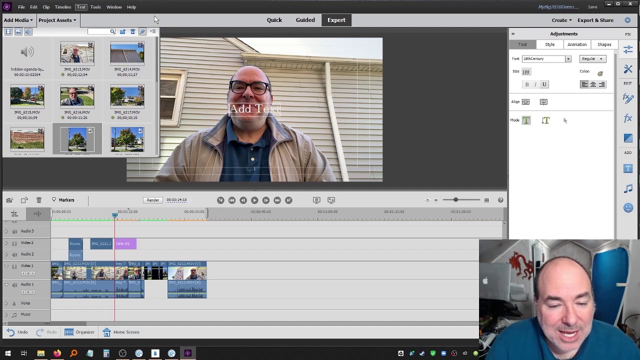Open the Adjustments sliders panel icon
Screen dimensions: 640x360
tap(628, 49)
